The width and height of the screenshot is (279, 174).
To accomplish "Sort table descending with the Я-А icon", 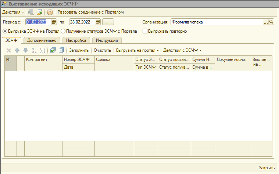I will point(42,50).
